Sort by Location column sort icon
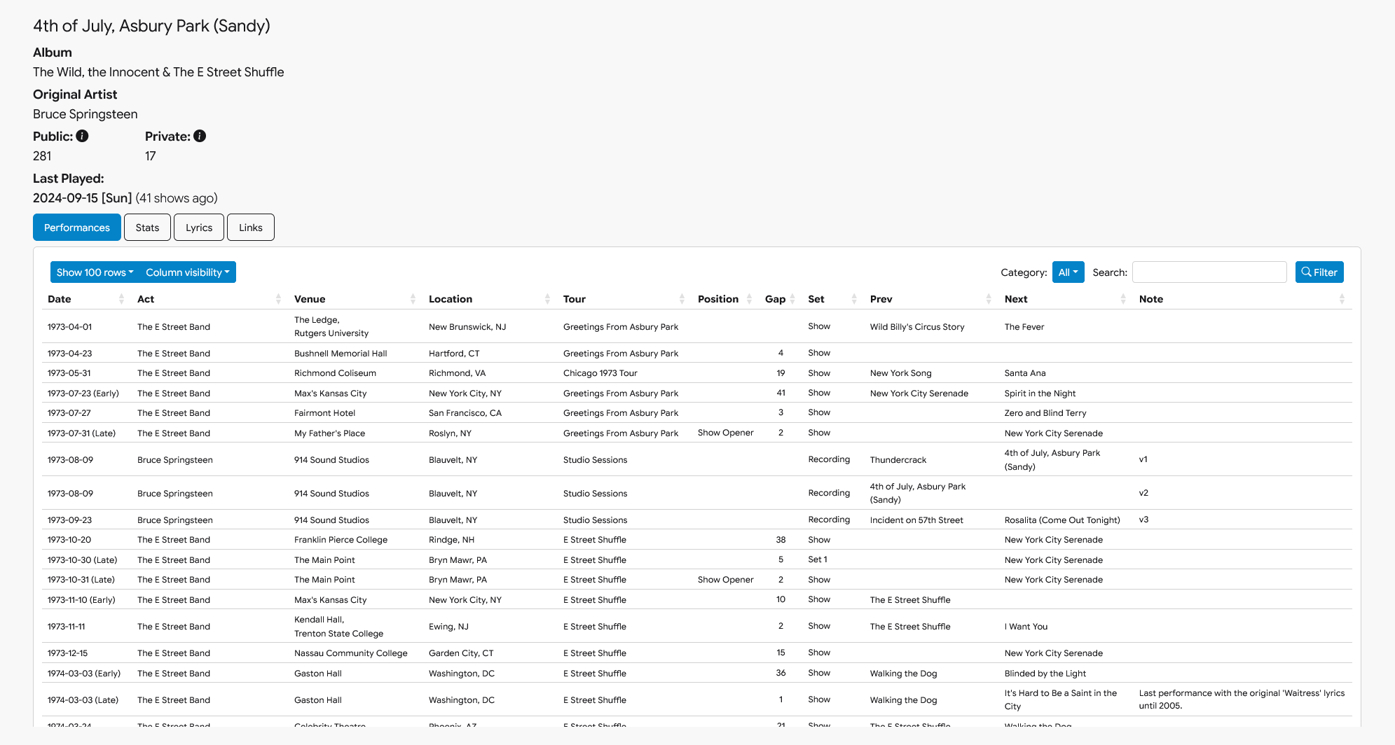Image resolution: width=1395 pixels, height=745 pixels. coord(547,299)
